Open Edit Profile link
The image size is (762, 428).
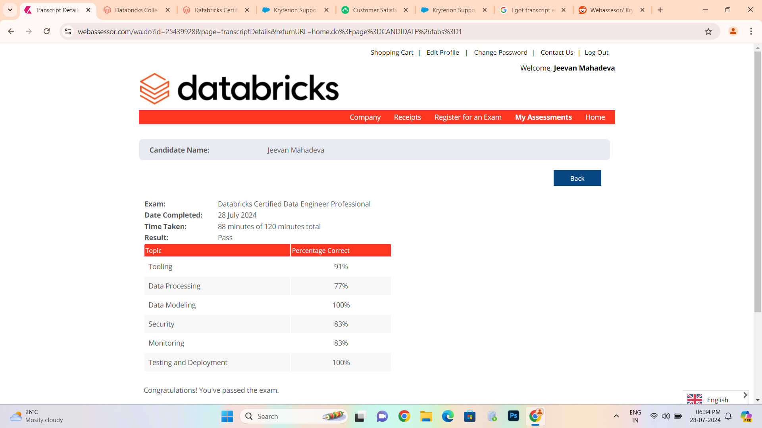[443, 52]
